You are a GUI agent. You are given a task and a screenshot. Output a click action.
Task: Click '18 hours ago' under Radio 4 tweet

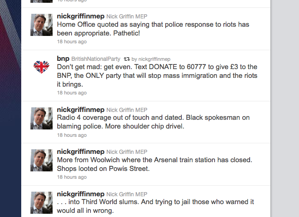point(72,135)
